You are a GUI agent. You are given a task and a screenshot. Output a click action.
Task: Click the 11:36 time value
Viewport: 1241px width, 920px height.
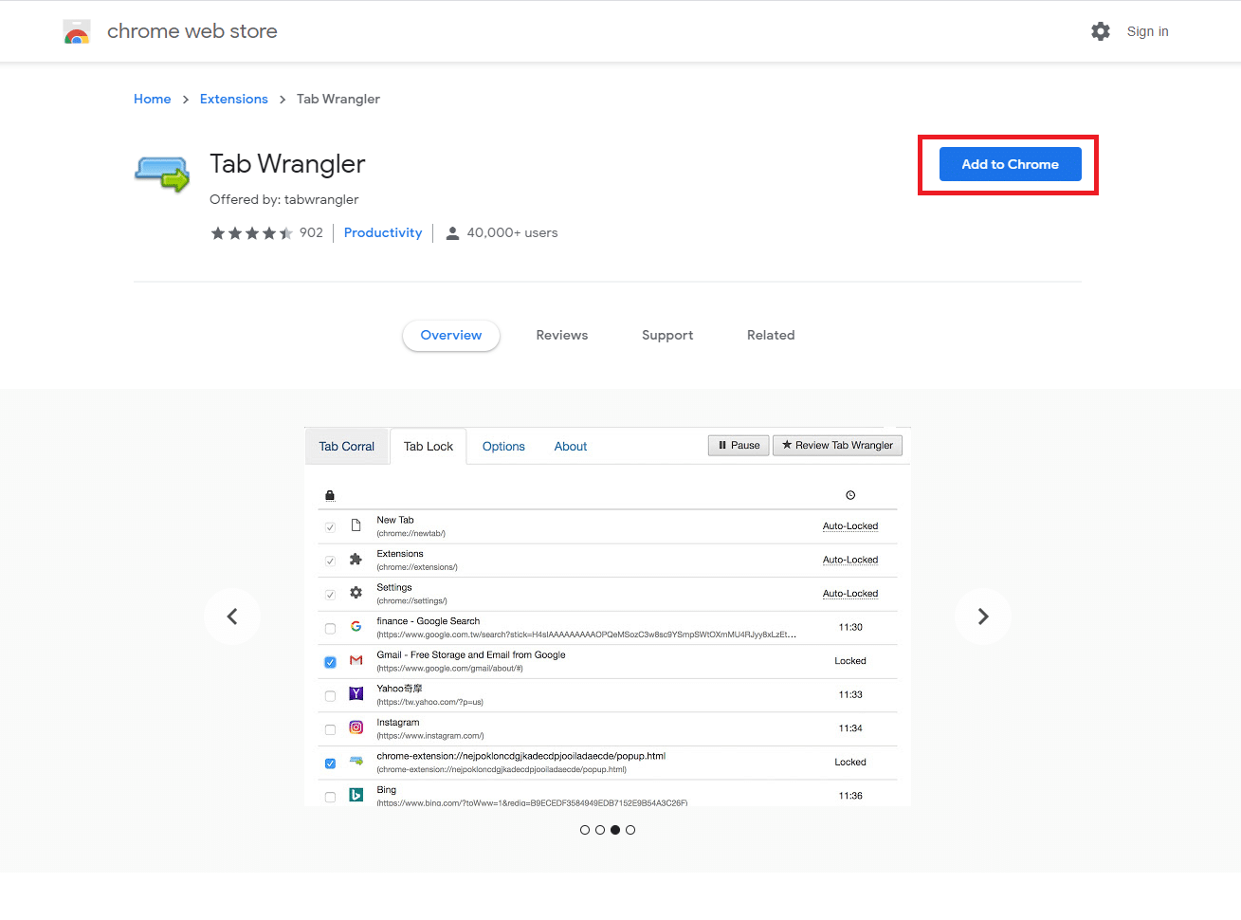850,796
